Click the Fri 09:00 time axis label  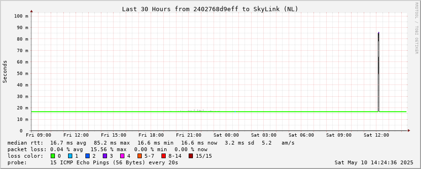[x=38, y=135]
